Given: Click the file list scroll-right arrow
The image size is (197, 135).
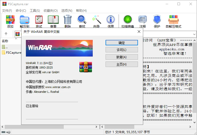Looking at the screenshot, I should [x=96, y=127].
